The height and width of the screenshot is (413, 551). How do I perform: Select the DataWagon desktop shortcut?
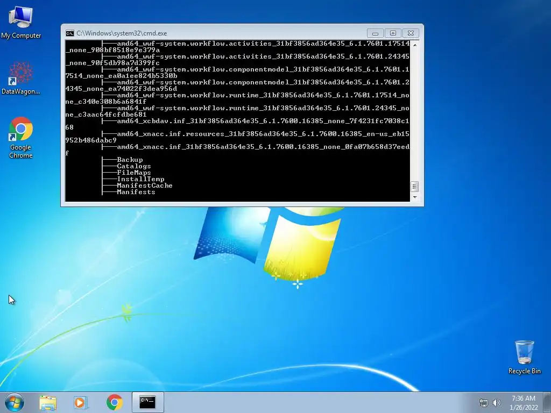(21, 78)
